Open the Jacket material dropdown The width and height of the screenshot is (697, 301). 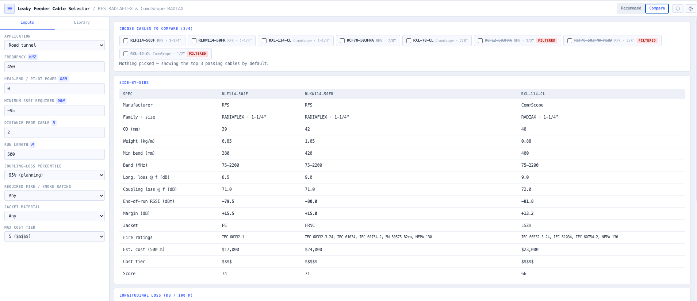(x=54, y=216)
